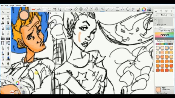
Task: Open the Image menu
Action: pos(11,5)
